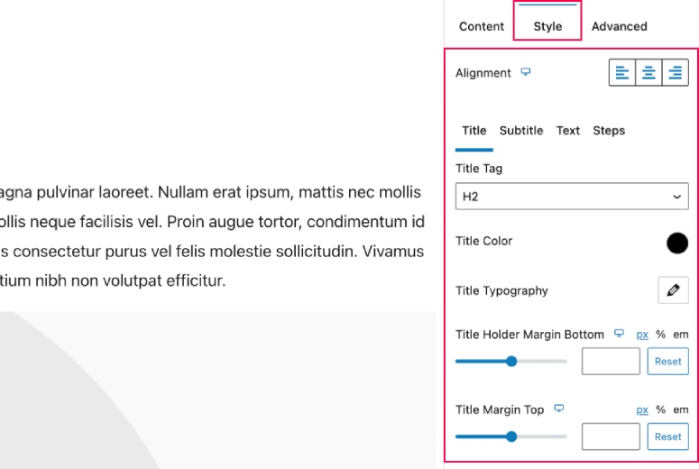Viewport: 699px width, 469px height.
Task: Open the Title Tag H2 dropdown
Action: (x=572, y=196)
